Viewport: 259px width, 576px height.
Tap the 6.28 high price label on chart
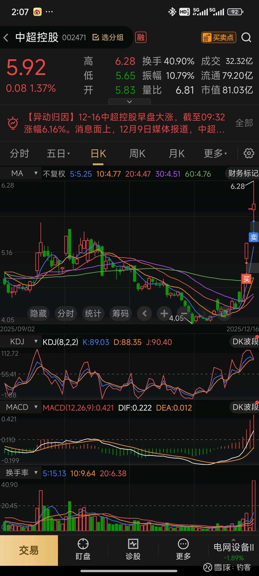point(238,187)
